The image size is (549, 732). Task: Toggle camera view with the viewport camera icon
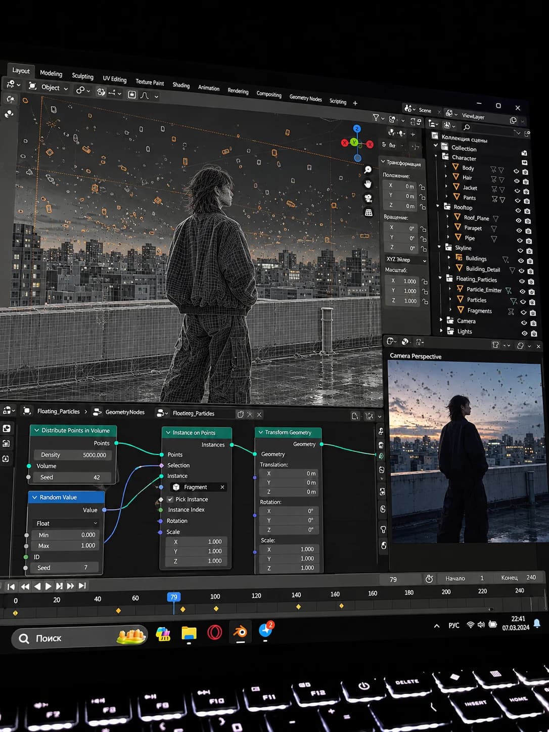tap(369, 198)
